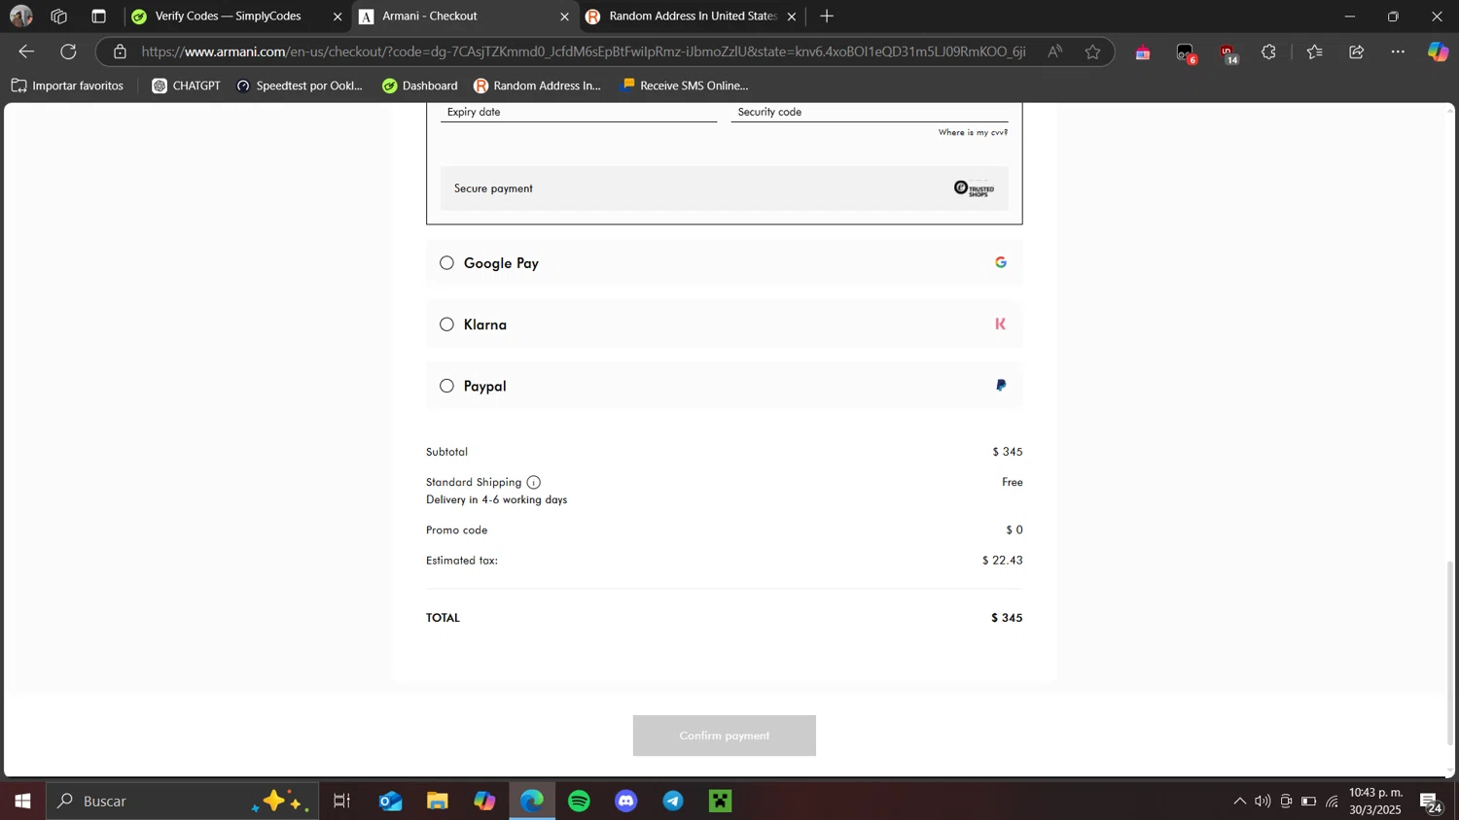
Task: Open the tab actions menu icon
Action: pos(98,17)
